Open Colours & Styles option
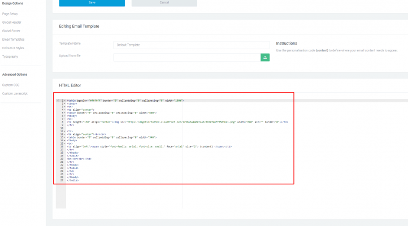Image resolution: width=408 pixels, height=226 pixels. (13, 48)
